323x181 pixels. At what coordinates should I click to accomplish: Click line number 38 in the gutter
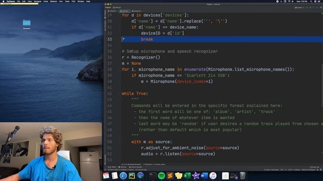tap(110, 69)
